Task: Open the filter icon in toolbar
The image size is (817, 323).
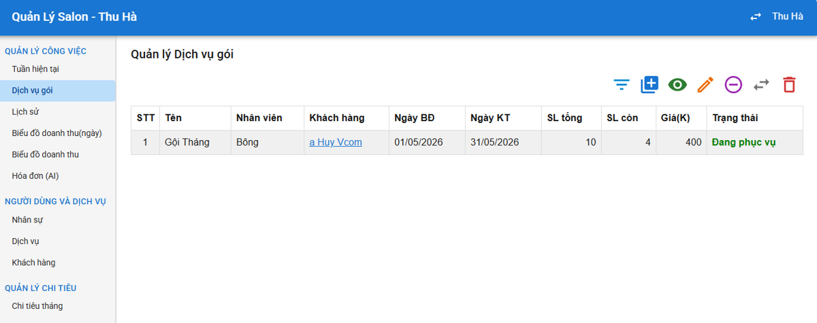Action: [x=622, y=85]
